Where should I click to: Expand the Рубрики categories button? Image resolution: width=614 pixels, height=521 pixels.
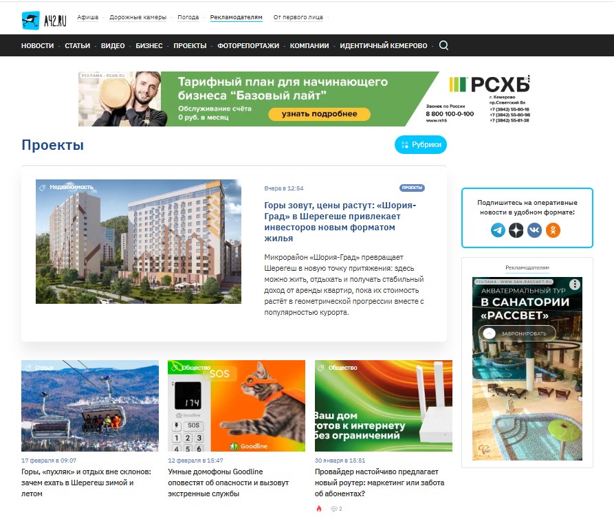point(421,145)
